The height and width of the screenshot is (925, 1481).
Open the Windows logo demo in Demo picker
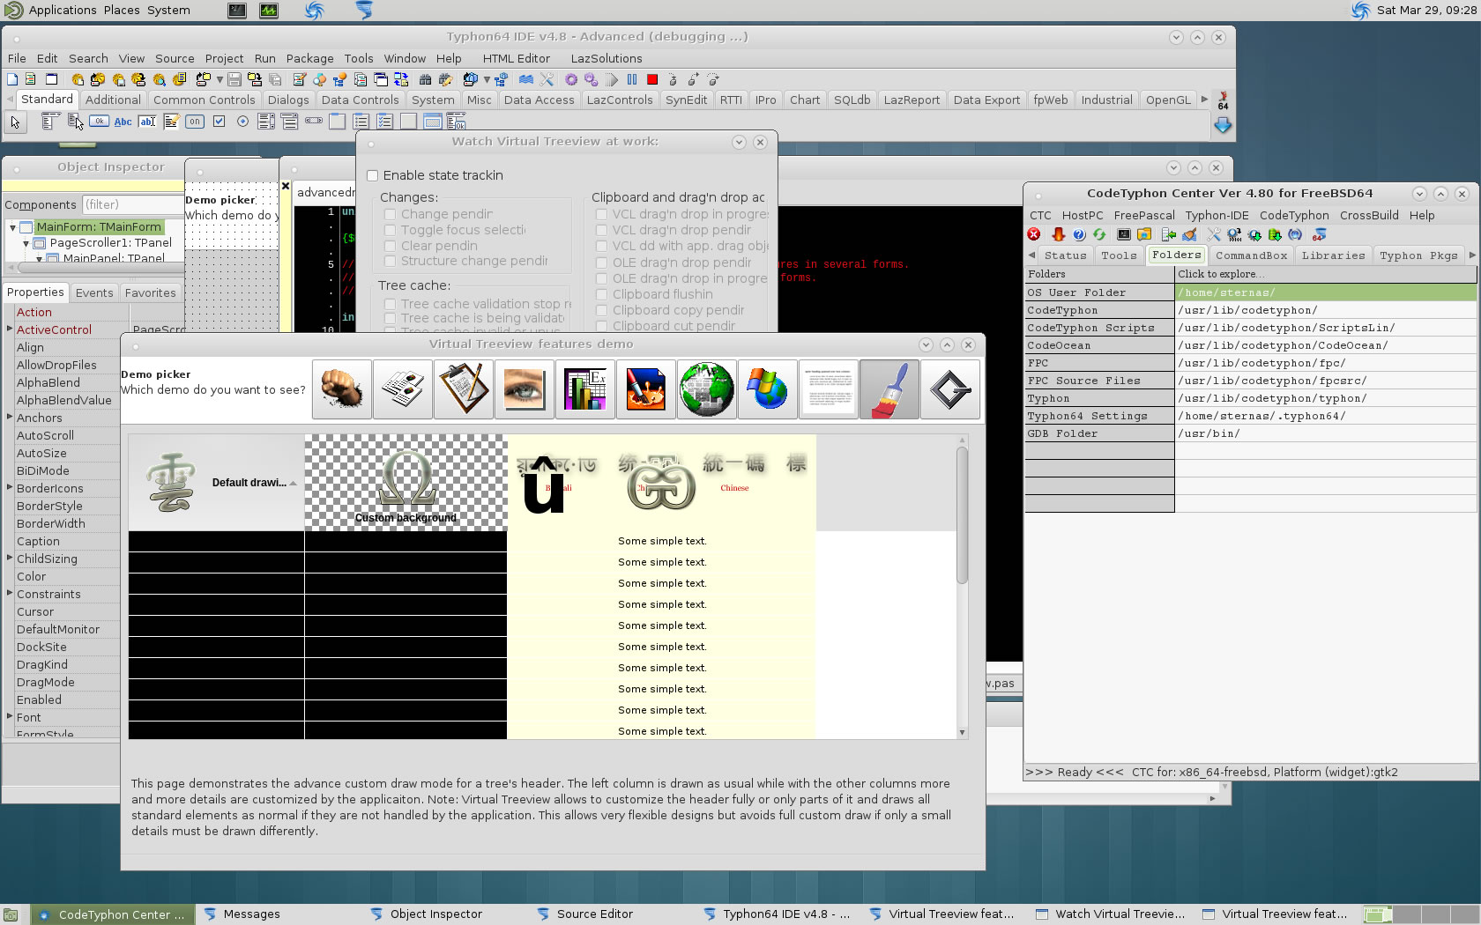point(768,389)
